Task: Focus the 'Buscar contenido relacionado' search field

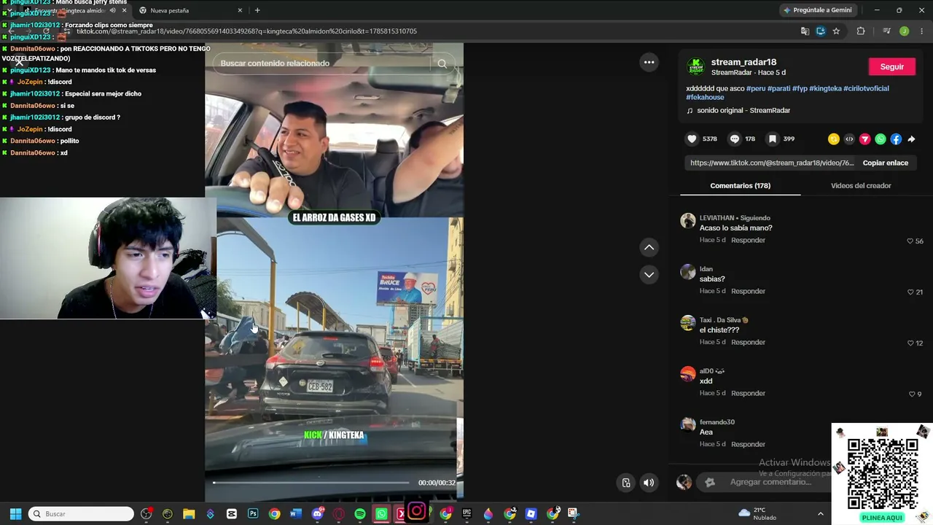Action: 324,63
